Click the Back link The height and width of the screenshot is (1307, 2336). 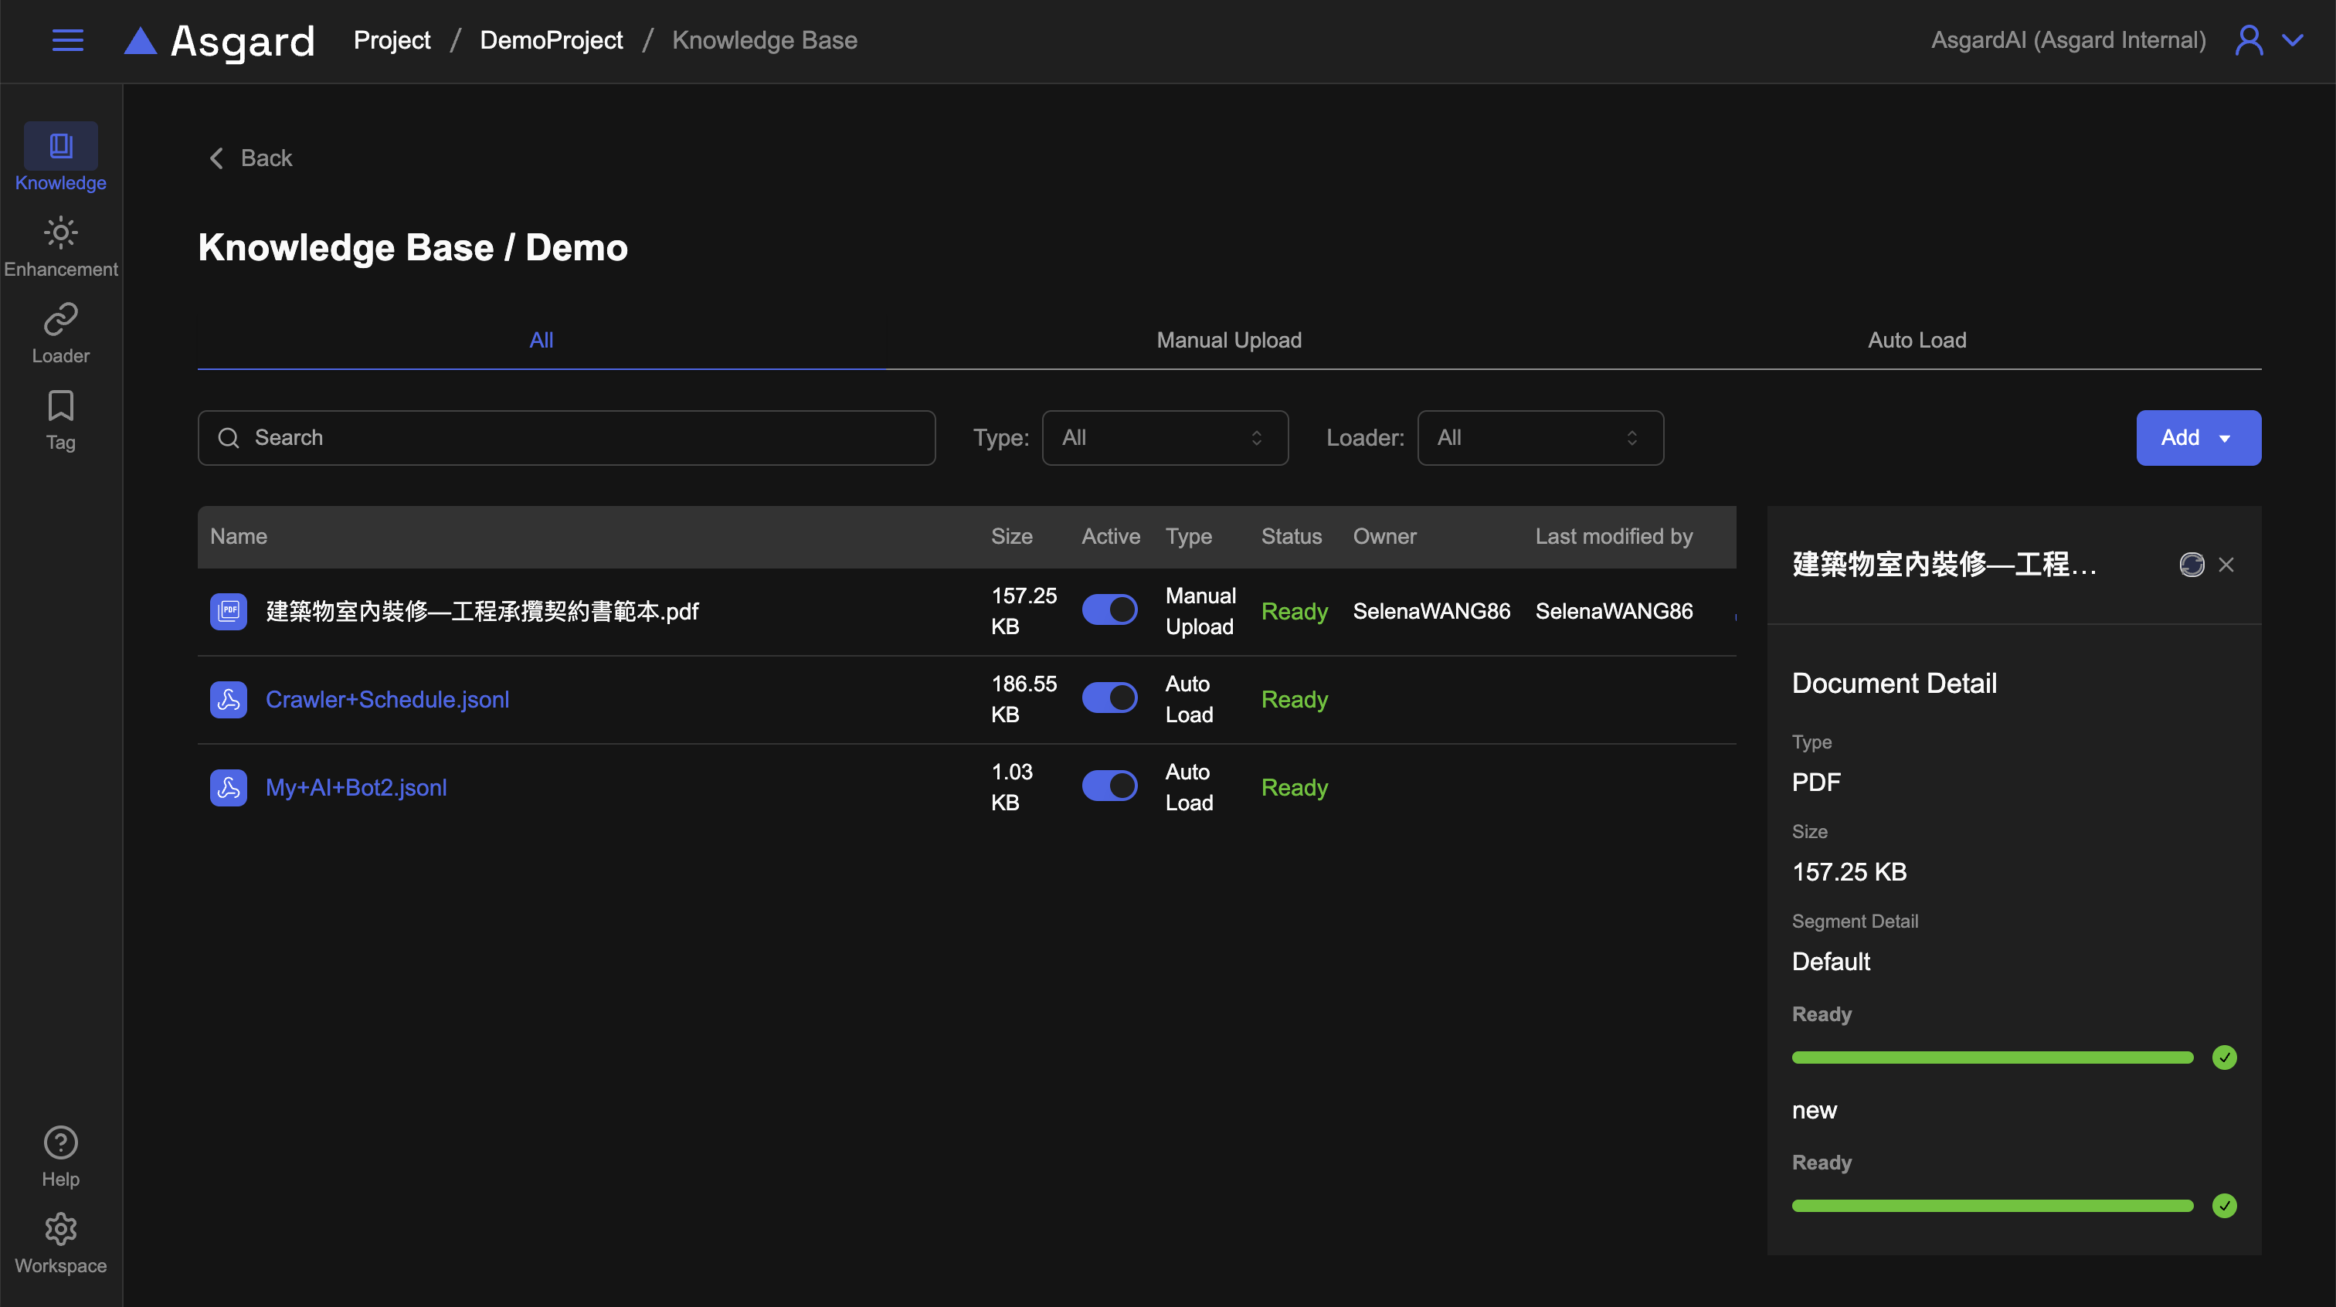point(251,158)
